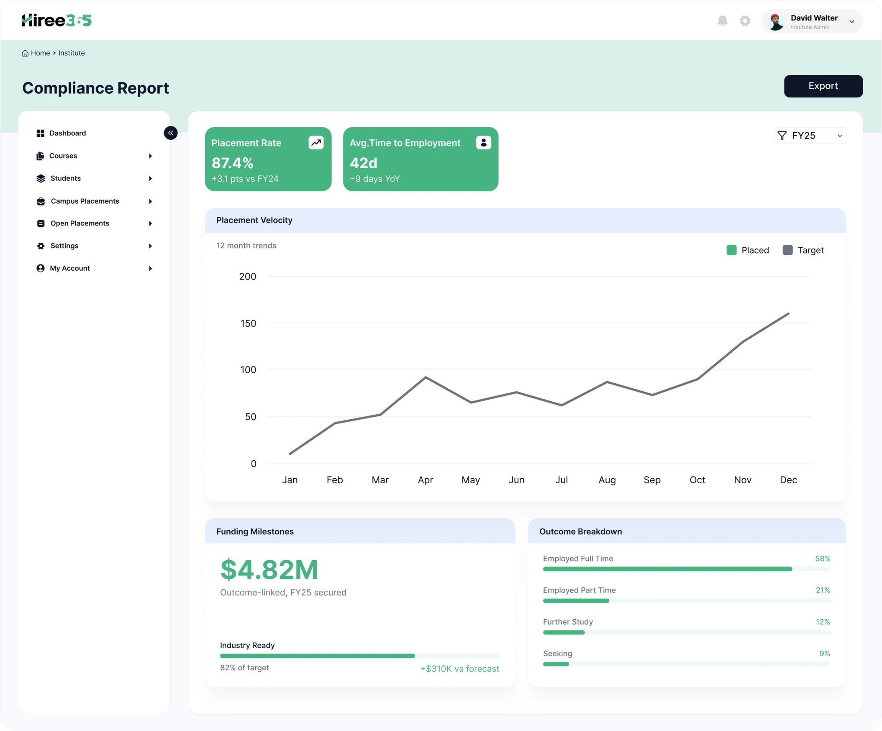Click the My Account person icon
Viewport: 882px width, 731px height.
pyautogui.click(x=40, y=269)
